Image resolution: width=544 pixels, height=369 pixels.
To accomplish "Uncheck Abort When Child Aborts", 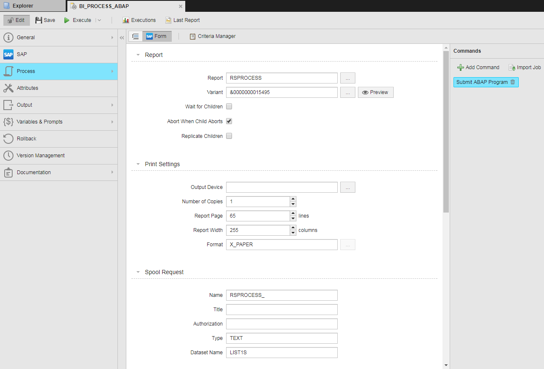I will 229,121.
